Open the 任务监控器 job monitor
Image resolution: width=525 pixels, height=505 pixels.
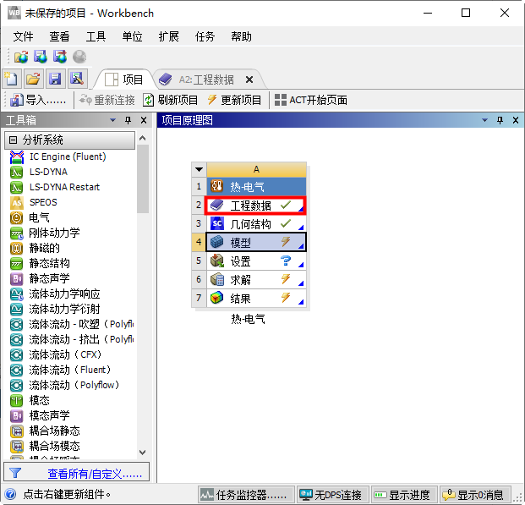point(246,495)
